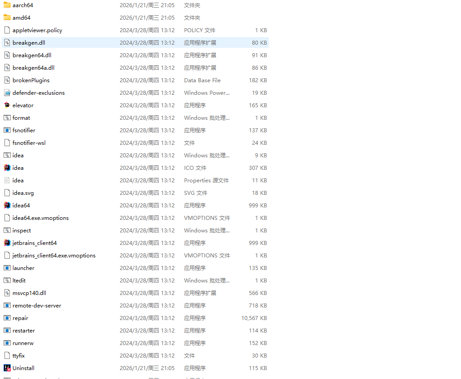Click the jetbrains_client64 application icon

coord(7,243)
